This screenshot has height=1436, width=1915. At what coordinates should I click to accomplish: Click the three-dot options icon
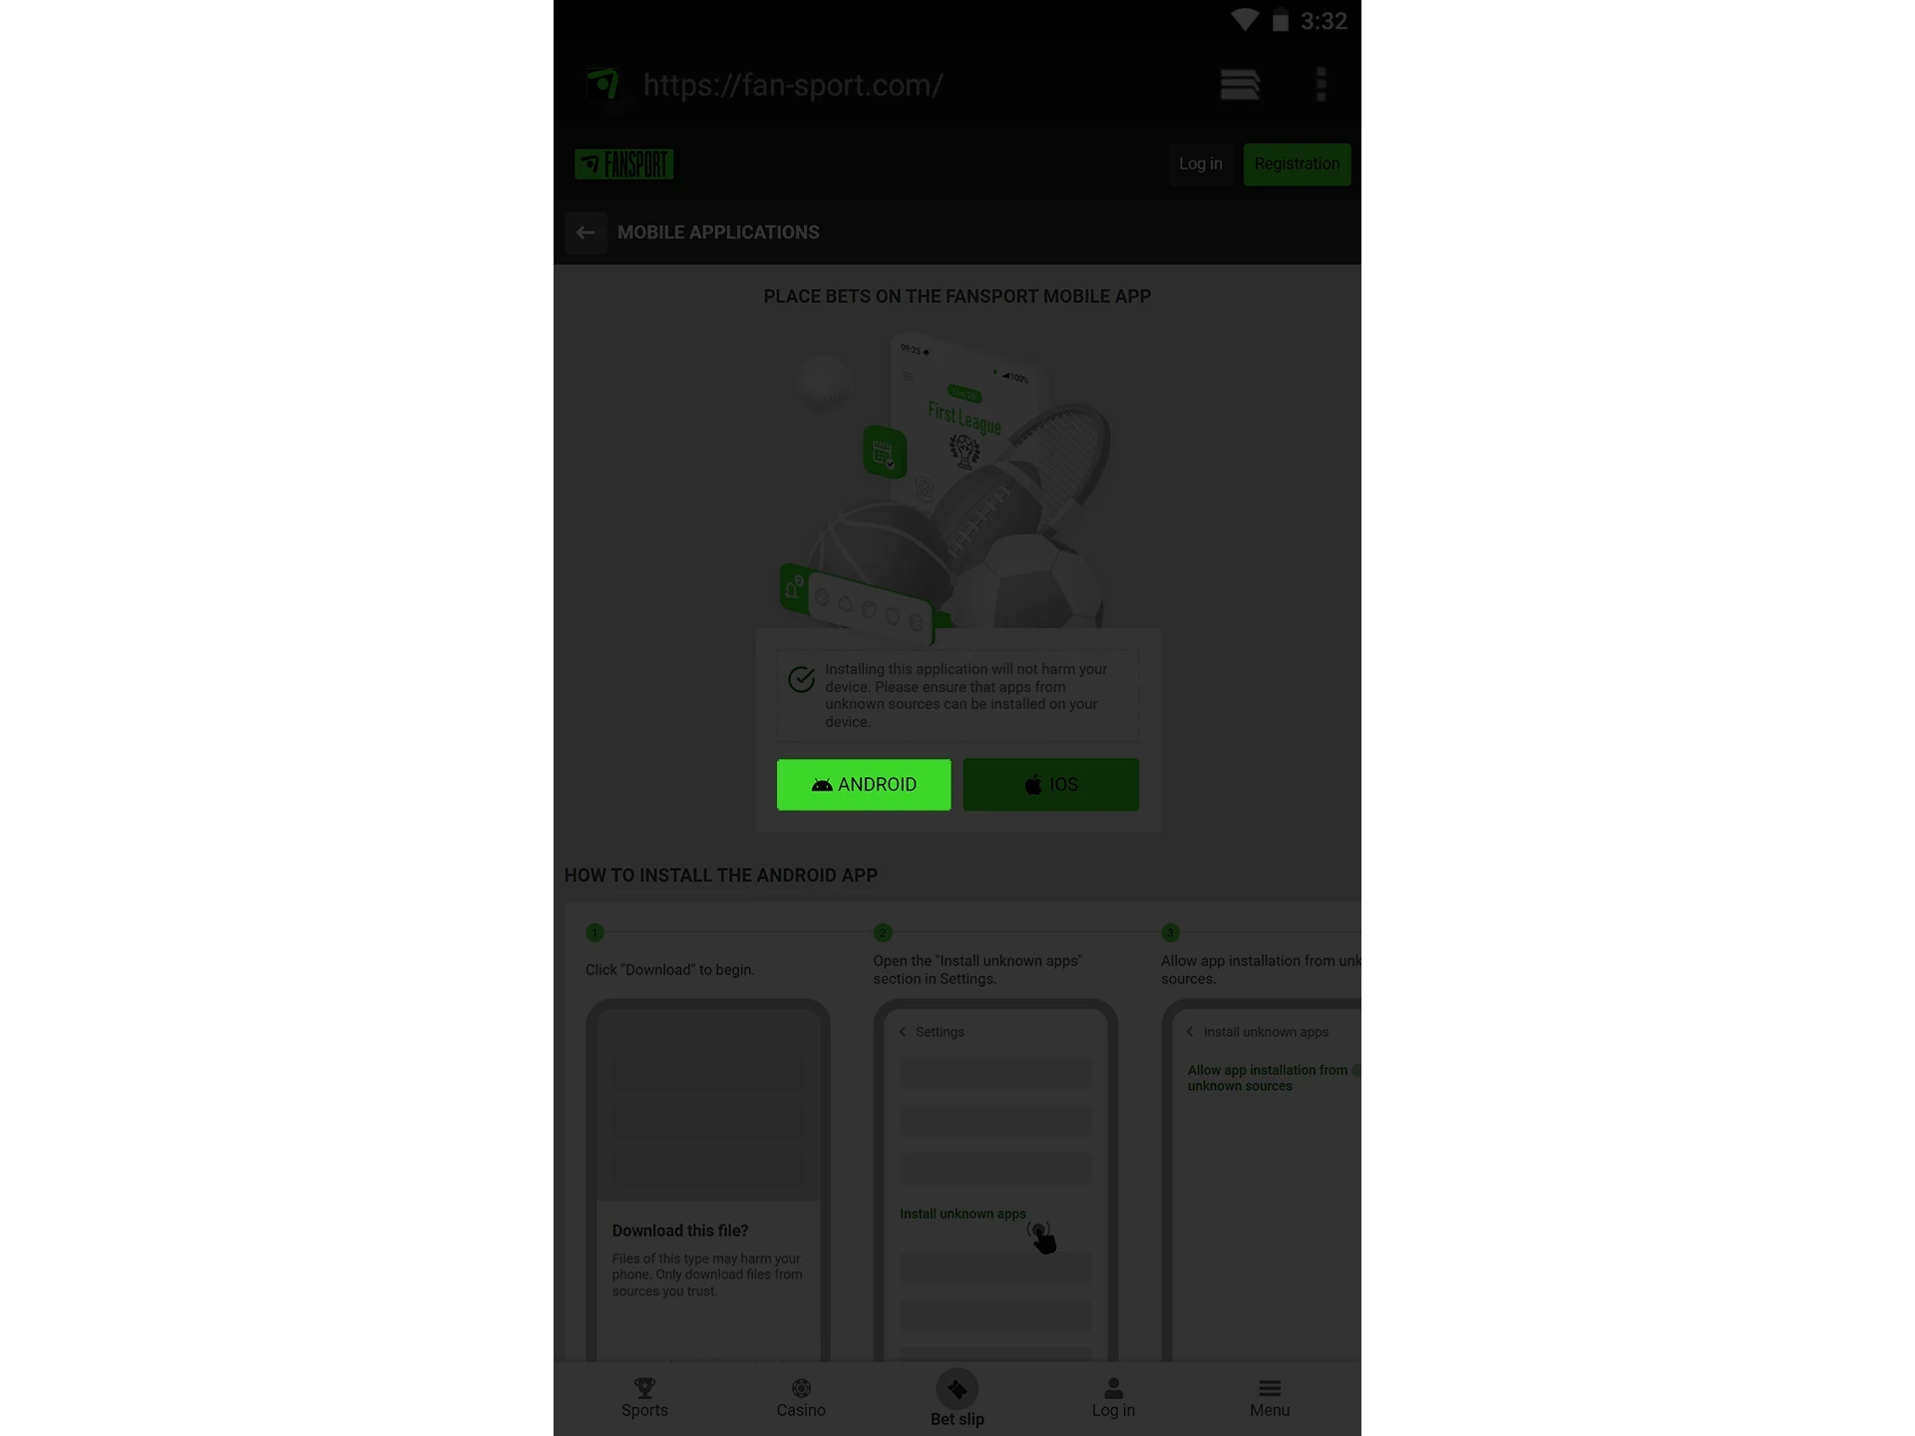tap(1321, 85)
